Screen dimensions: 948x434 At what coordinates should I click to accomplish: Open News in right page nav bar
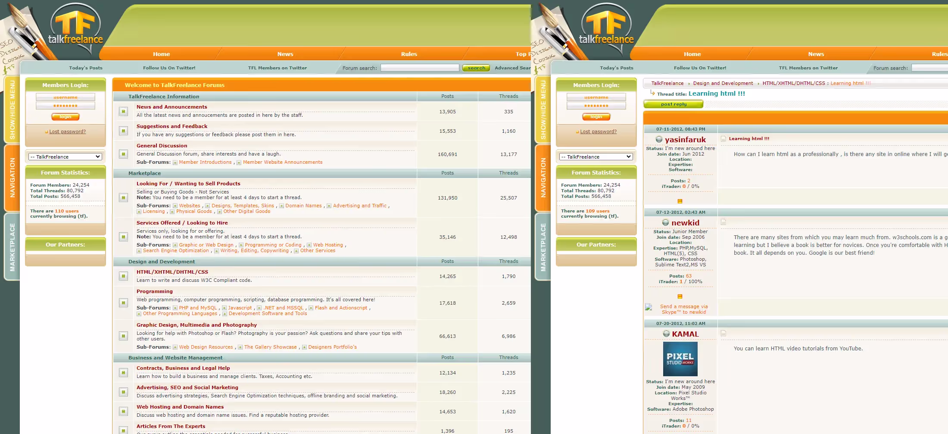816,54
